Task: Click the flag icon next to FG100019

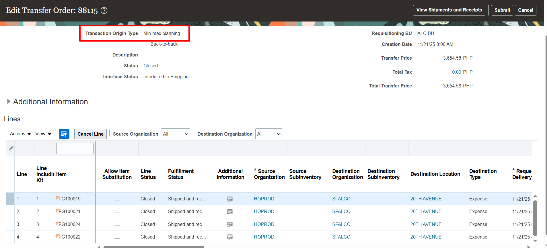Action: (x=58, y=198)
